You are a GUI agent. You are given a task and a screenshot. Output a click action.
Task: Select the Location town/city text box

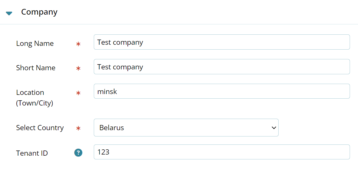point(222,91)
